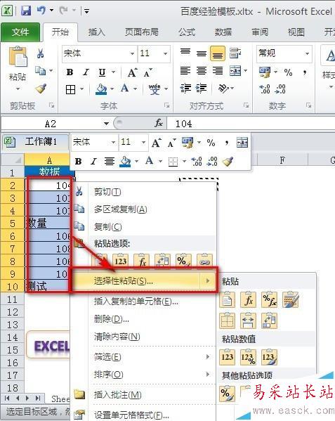The image size is (335, 421).
Task: Click the No Borders paste icon in submenu
Action: coord(227,320)
